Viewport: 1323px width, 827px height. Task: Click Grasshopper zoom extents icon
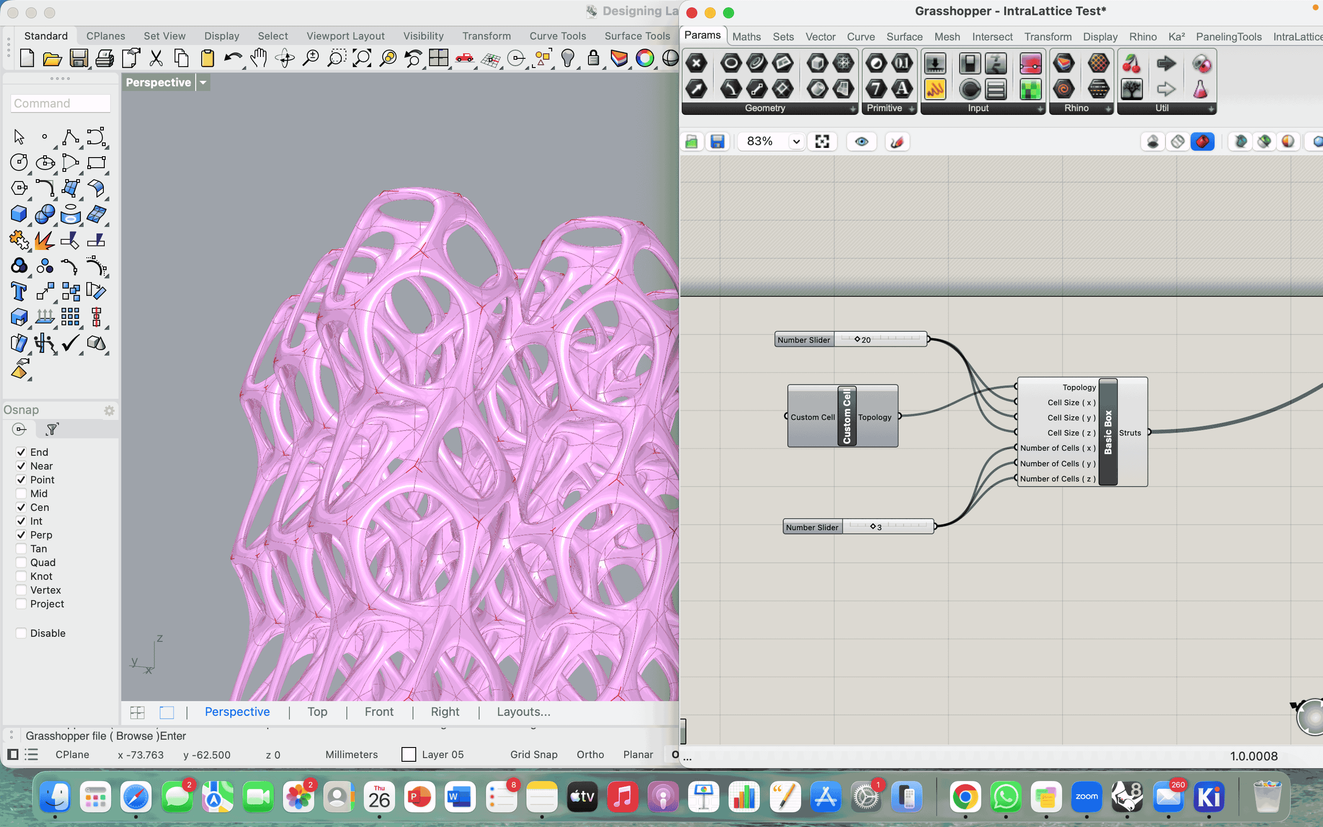[822, 142]
